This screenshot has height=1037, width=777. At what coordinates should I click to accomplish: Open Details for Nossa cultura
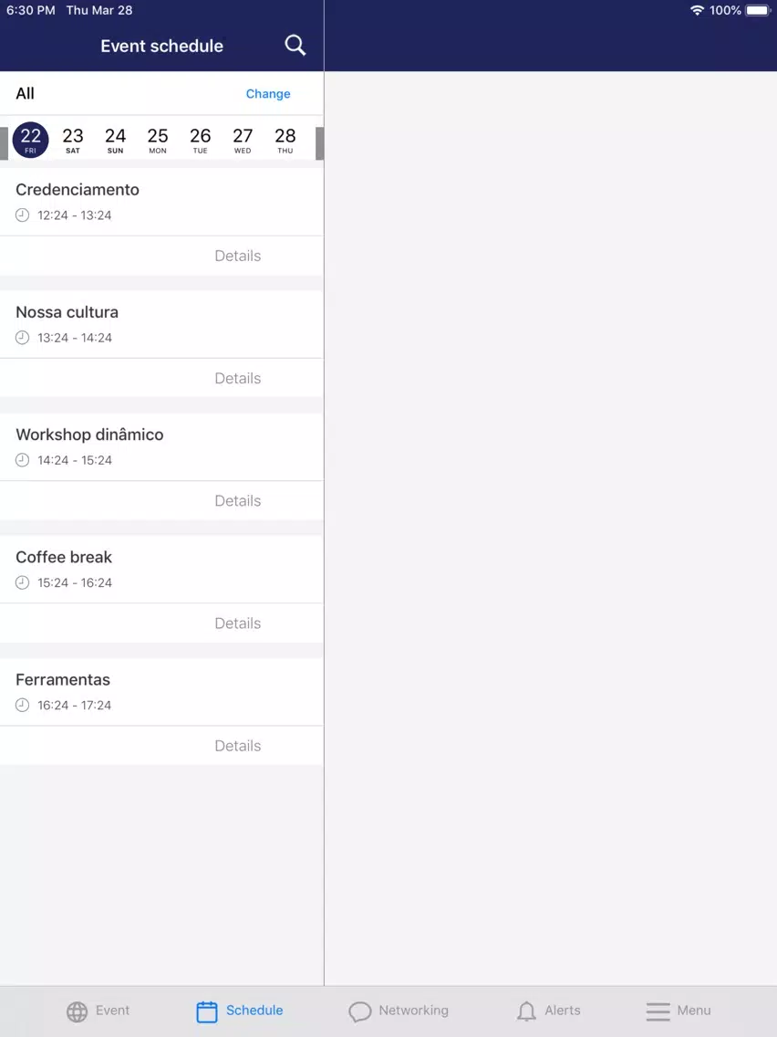(x=238, y=378)
